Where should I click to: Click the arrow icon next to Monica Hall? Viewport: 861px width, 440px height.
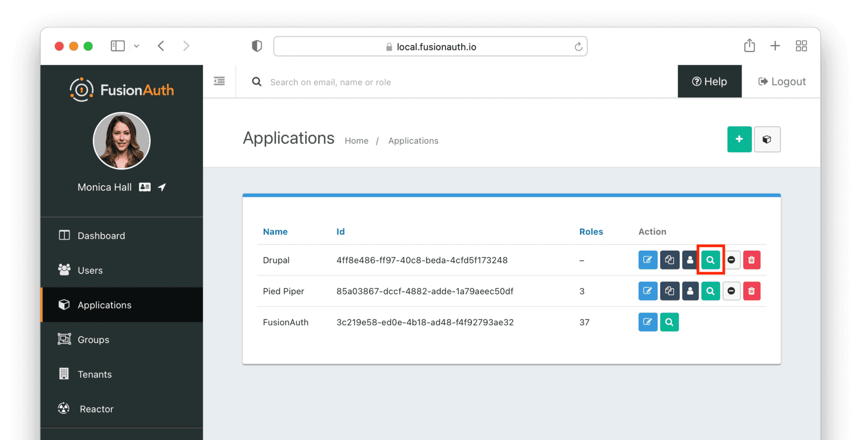point(162,187)
